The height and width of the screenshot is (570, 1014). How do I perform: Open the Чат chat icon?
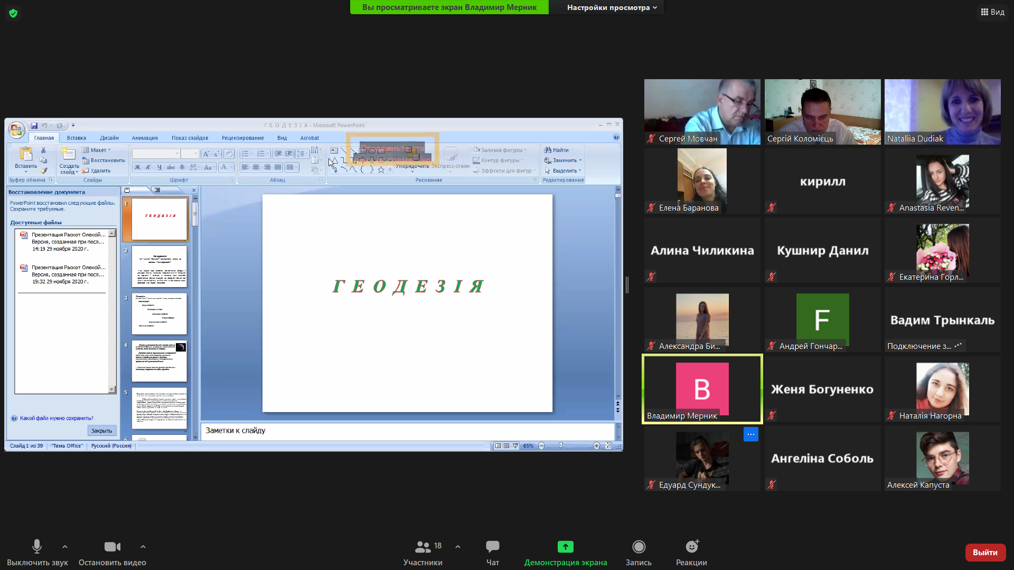click(492, 547)
